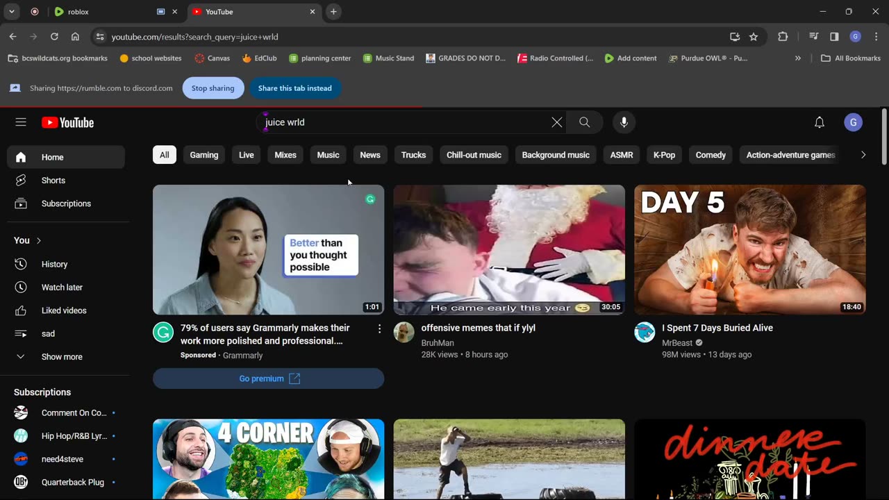Viewport: 889px width, 500px height.
Task: Open the BruhMan channel avatar
Action: tap(404, 333)
